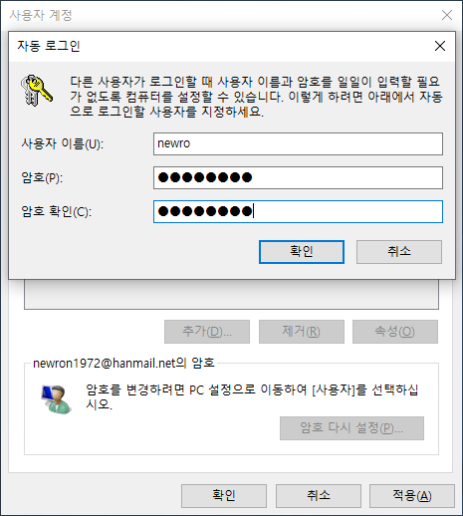Click the keys icon in auto login dialog
Viewport: 463px width, 516px height.
tap(37, 91)
